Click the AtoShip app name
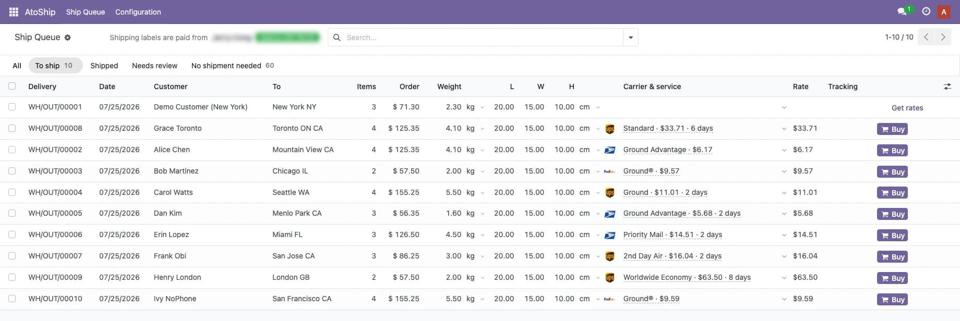The image size is (960, 321). [40, 12]
